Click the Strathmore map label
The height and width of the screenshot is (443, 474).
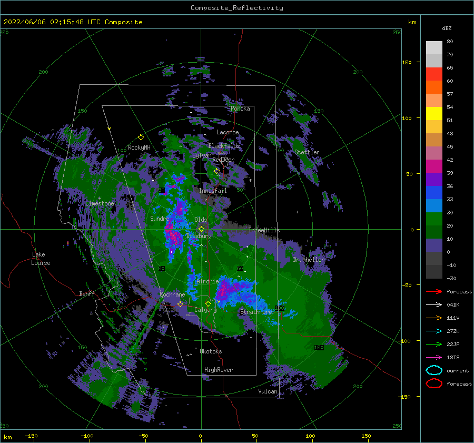click(x=256, y=312)
